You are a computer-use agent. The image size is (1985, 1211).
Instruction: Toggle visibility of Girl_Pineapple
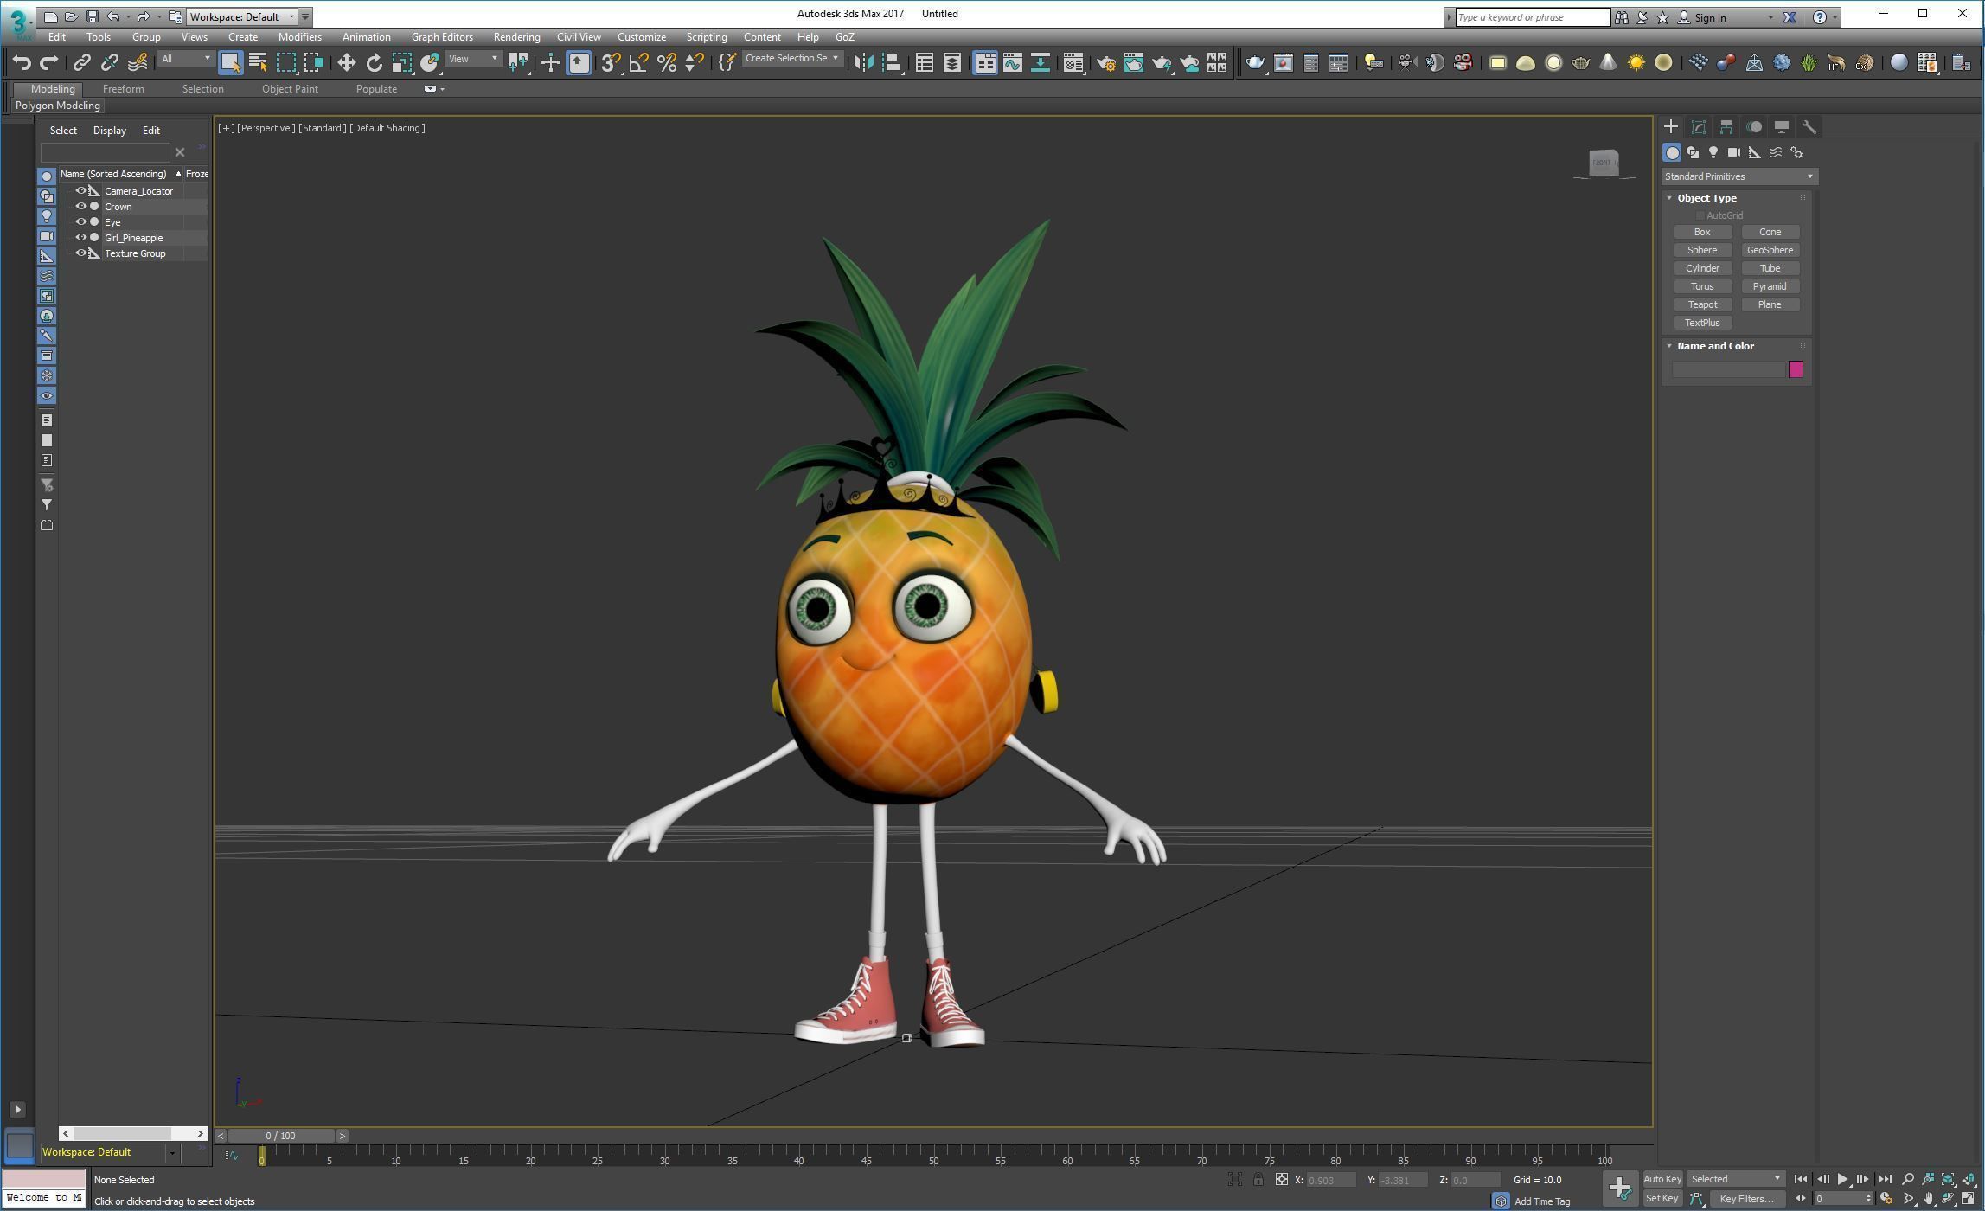pyautogui.click(x=80, y=238)
